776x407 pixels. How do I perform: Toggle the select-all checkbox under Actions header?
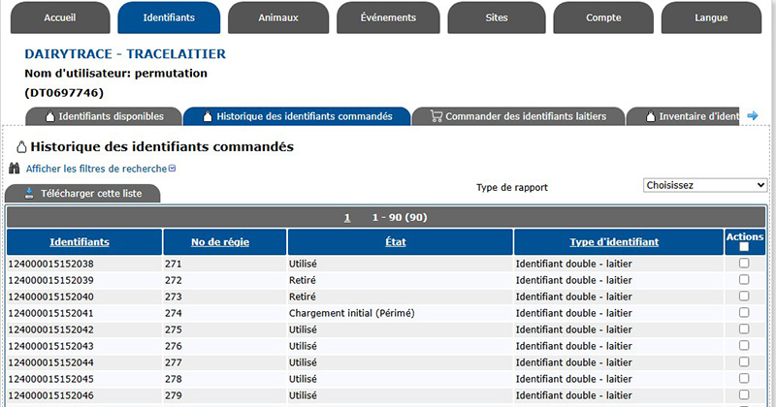(x=744, y=247)
